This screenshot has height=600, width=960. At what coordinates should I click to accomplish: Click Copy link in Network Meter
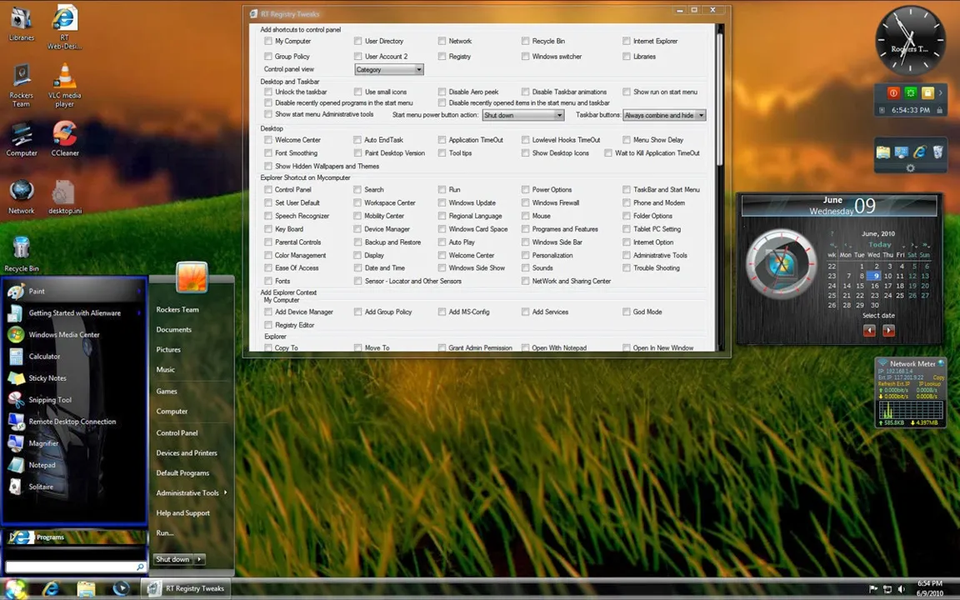(x=938, y=377)
